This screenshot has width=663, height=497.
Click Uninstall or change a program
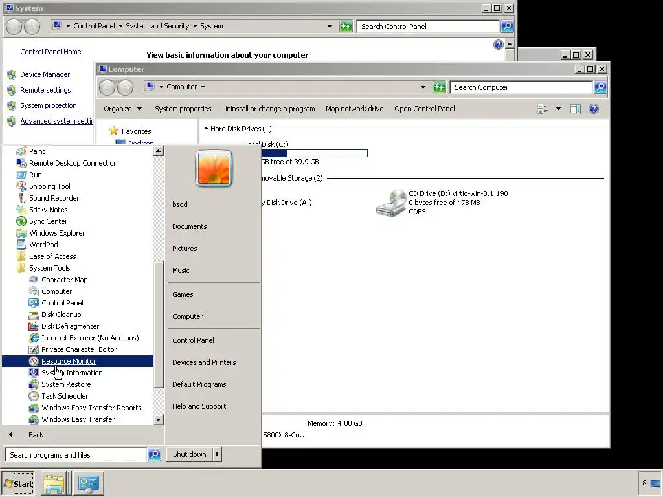[269, 109]
